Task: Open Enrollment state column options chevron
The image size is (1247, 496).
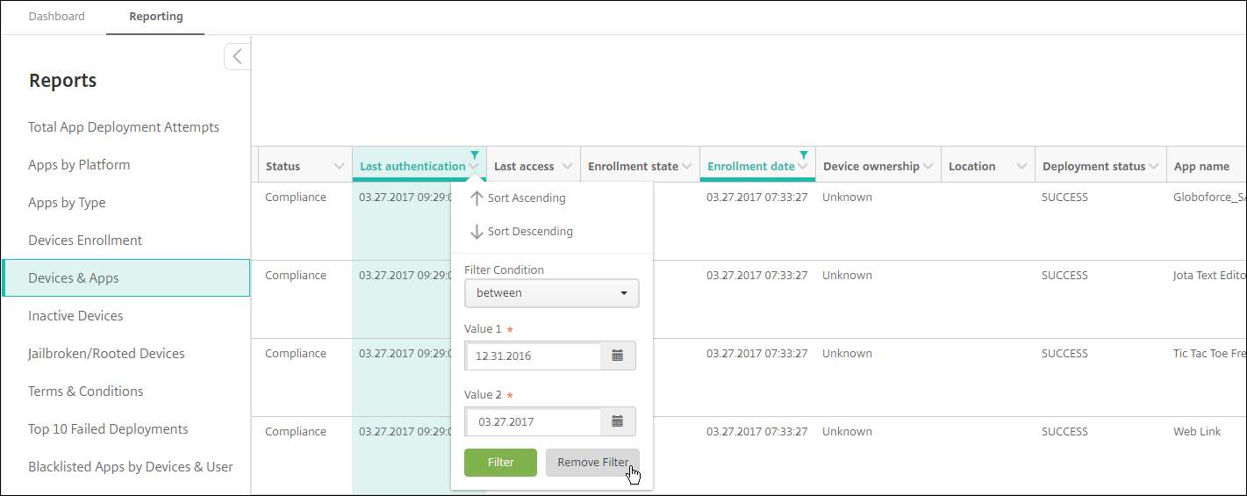Action: click(686, 167)
